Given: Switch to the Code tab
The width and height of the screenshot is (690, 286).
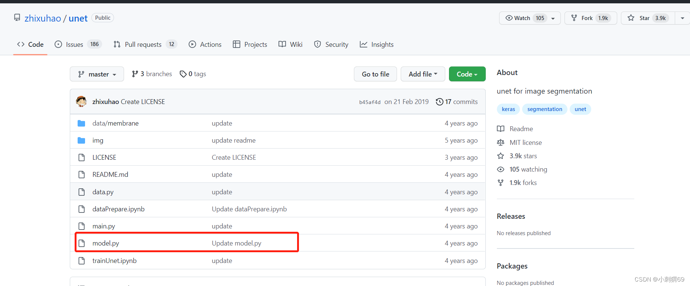Looking at the screenshot, I should [x=30, y=45].
